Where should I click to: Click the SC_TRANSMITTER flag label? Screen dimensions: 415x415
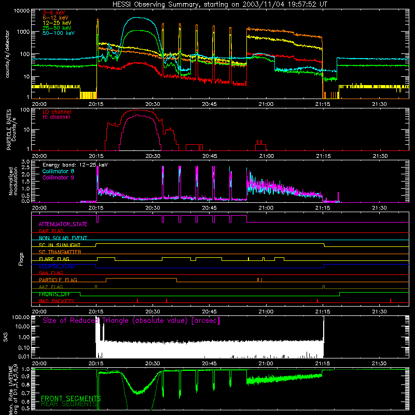[x=60, y=252]
